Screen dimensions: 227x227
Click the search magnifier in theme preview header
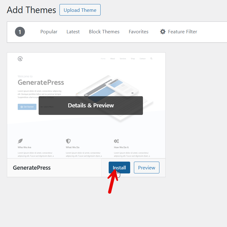(x=151, y=59)
